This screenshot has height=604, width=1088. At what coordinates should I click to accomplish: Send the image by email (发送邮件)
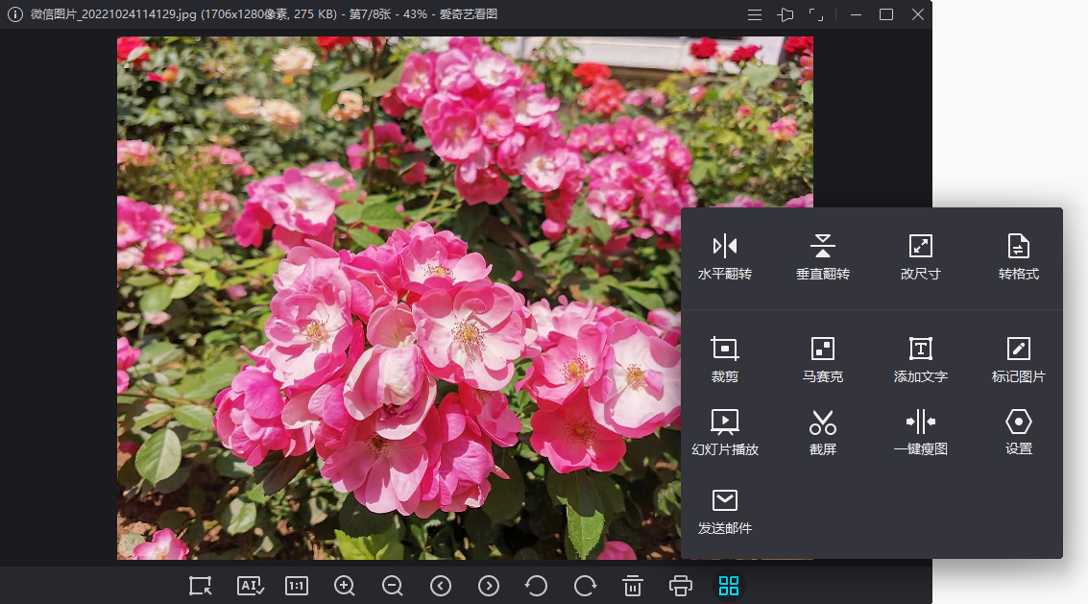coord(725,501)
